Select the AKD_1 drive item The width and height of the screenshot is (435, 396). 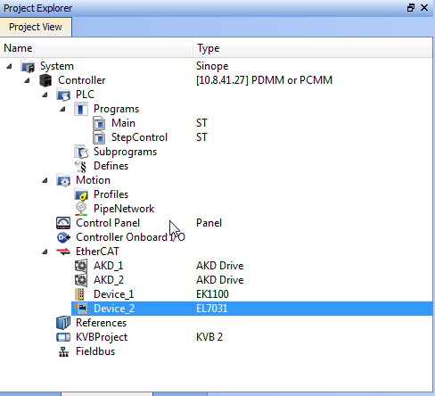(x=109, y=266)
